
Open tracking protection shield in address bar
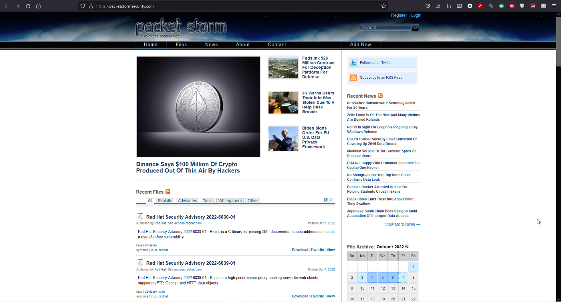click(83, 6)
